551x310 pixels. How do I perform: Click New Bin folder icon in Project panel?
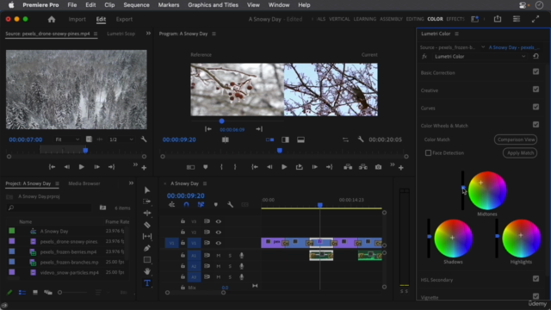click(x=102, y=208)
